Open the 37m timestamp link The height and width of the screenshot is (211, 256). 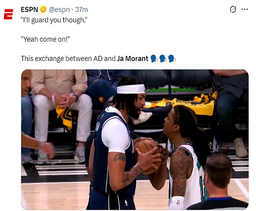point(81,10)
